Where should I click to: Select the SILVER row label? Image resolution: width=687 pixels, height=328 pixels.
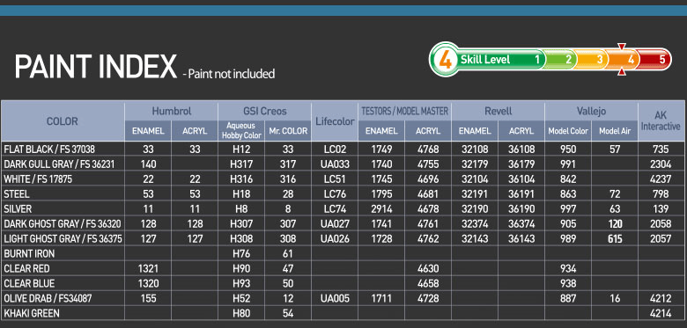18,208
